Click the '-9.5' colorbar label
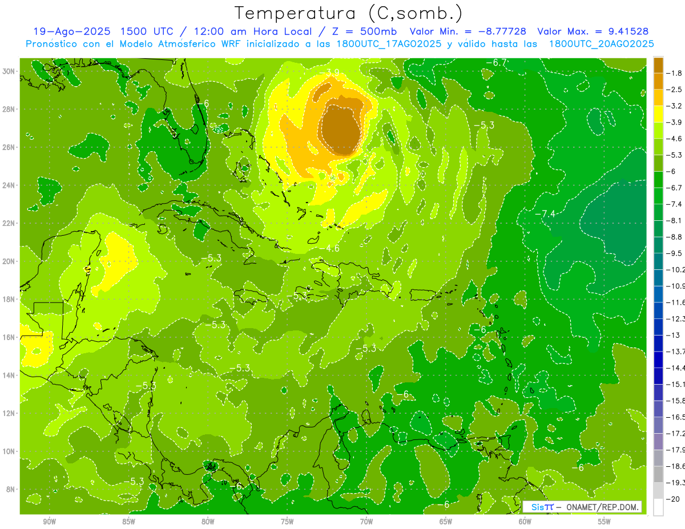The width and height of the screenshot is (685, 529). [675, 253]
